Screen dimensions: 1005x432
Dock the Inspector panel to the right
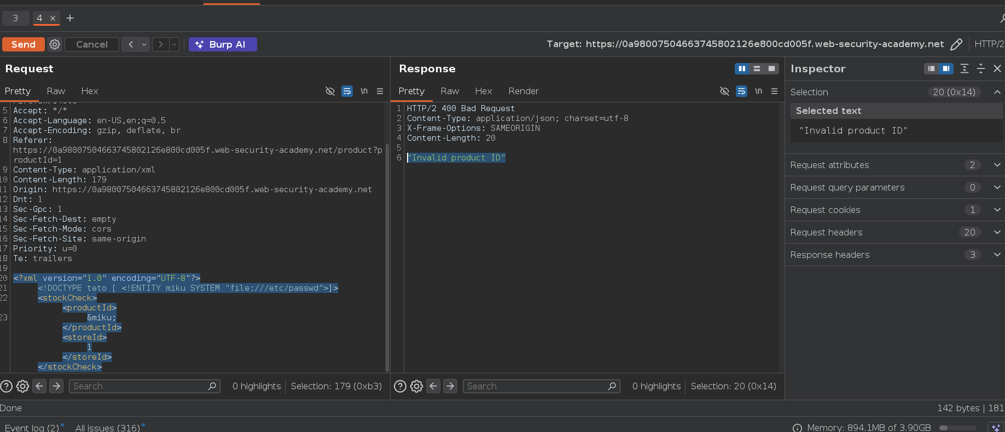946,68
